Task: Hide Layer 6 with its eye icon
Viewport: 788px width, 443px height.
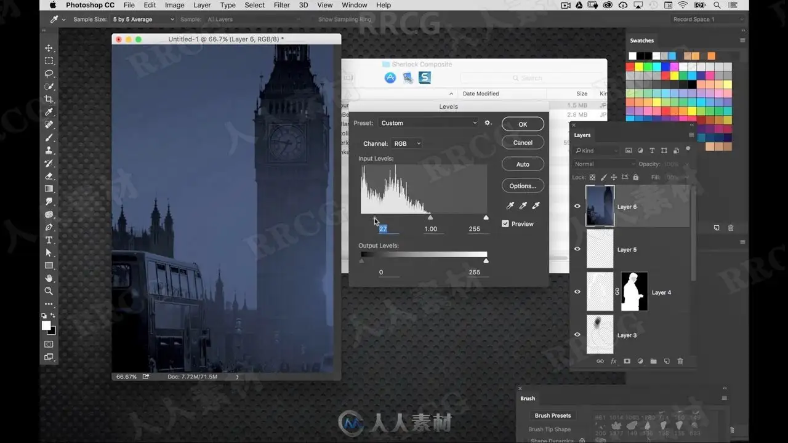Action: coord(577,207)
